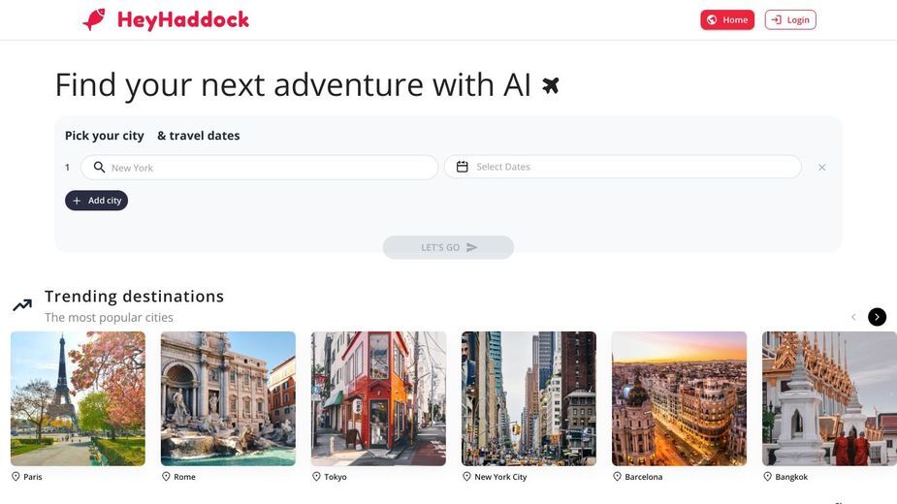Open the Select Dates picker
Viewport: 897px width, 504px height.
coord(623,167)
